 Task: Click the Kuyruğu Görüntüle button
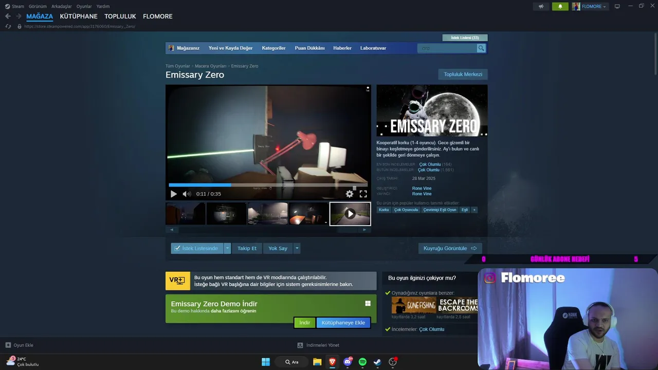click(450, 248)
